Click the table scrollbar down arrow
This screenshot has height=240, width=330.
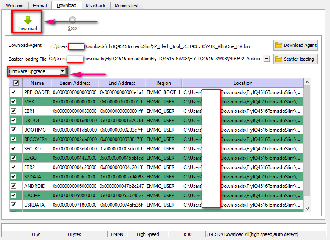click(308, 208)
